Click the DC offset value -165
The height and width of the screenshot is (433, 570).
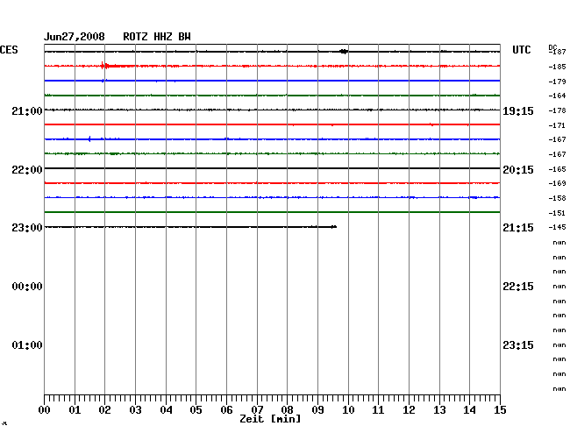click(x=557, y=169)
